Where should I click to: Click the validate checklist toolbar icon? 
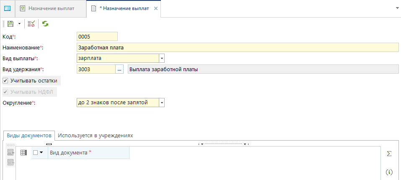coord(31,24)
